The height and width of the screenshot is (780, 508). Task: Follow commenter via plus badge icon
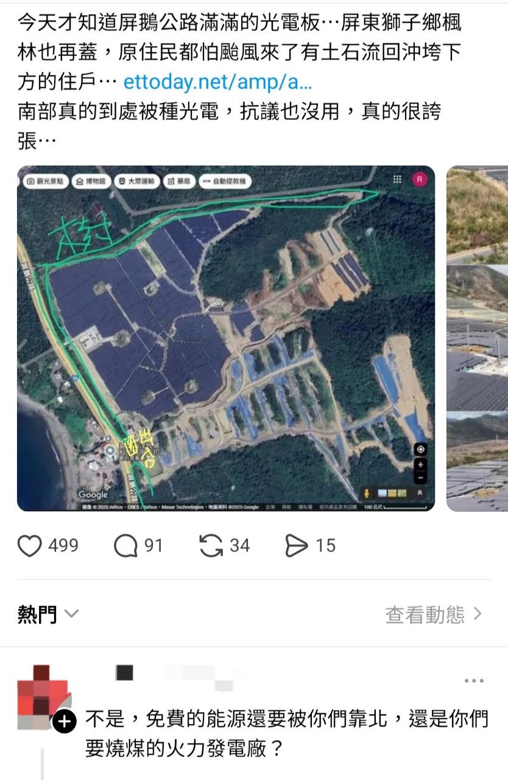tap(65, 722)
